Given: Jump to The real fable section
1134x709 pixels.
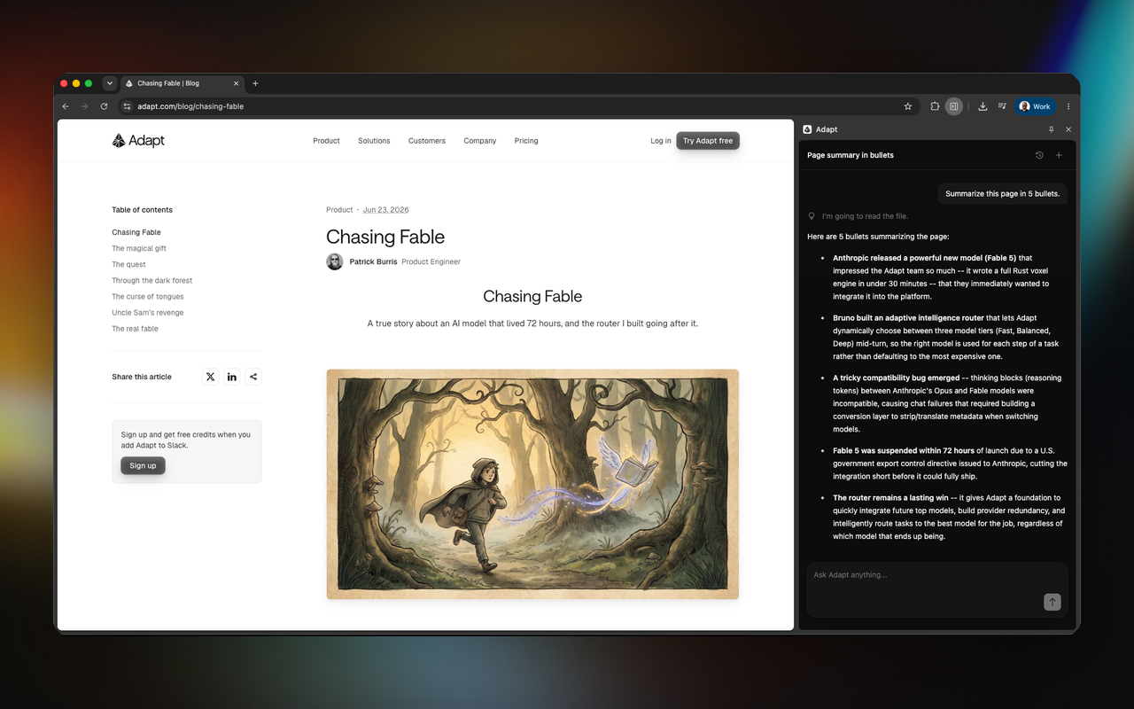Looking at the screenshot, I should [135, 328].
